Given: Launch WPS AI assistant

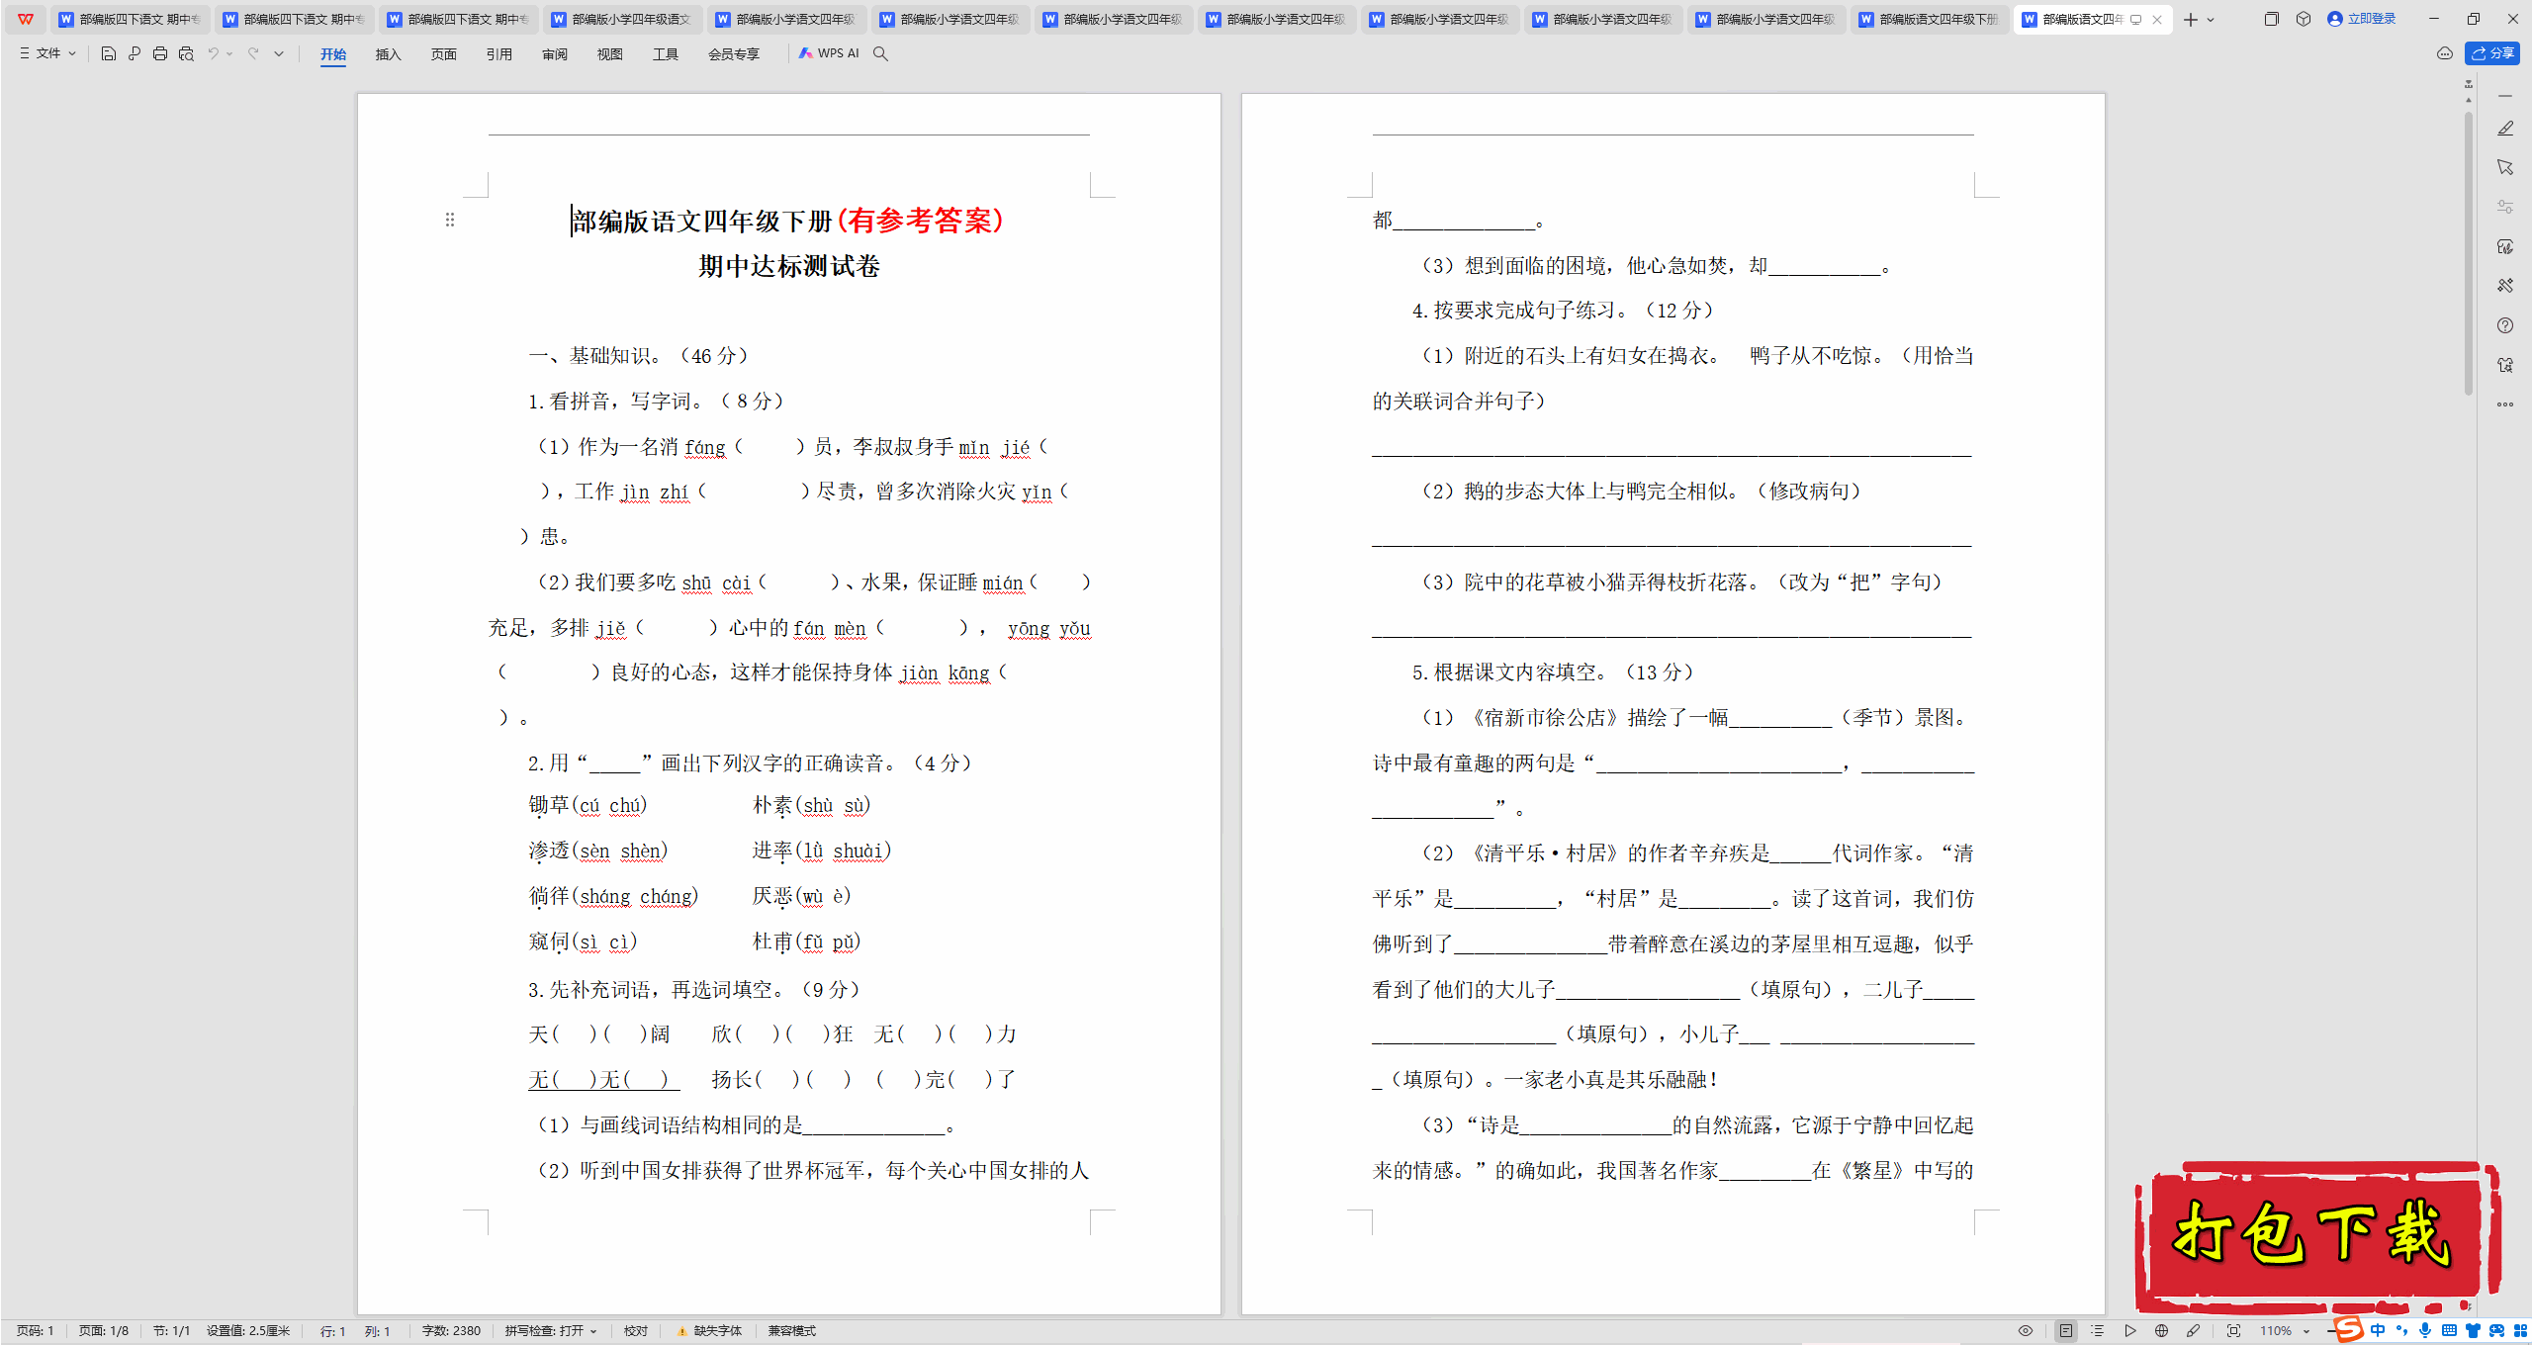Looking at the screenshot, I should tap(829, 53).
